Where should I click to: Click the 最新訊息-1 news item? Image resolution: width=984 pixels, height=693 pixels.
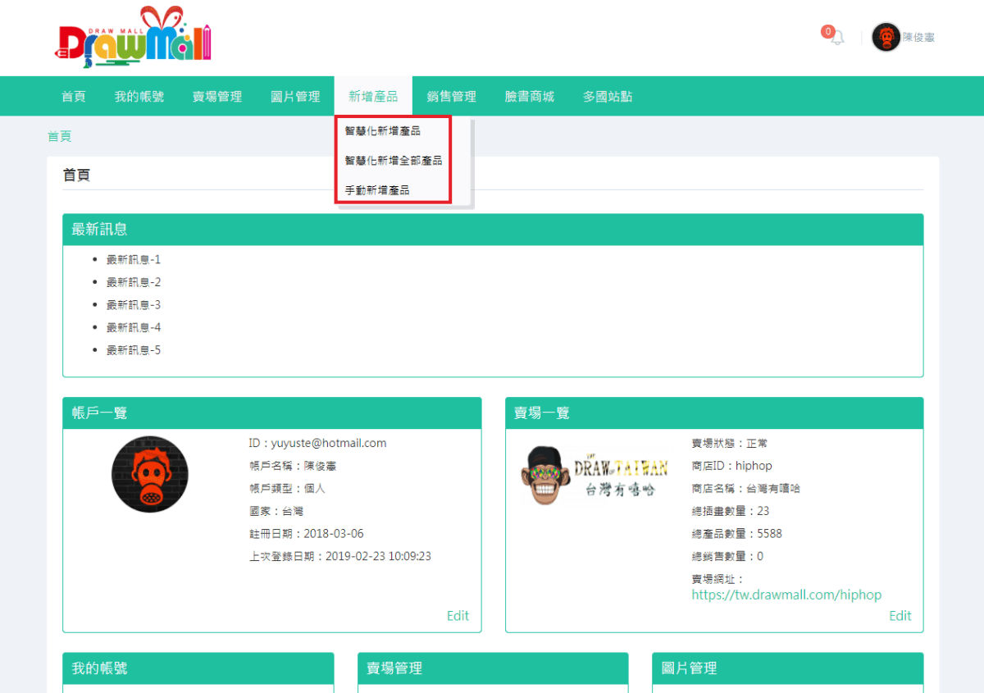click(x=133, y=258)
